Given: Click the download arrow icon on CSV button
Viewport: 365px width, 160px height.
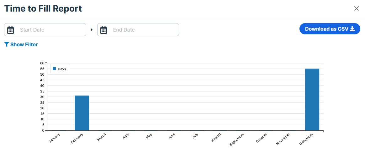Looking at the screenshot, I should pos(352,29).
